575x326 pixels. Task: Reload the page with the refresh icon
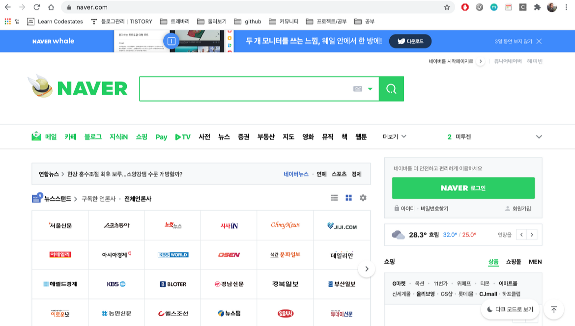coord(37,7)
